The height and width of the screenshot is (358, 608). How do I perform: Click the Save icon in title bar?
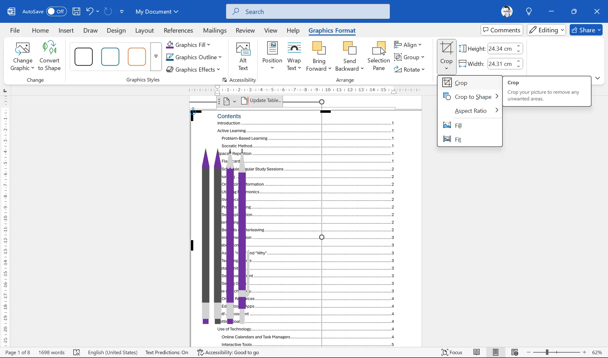coord(76,12)
